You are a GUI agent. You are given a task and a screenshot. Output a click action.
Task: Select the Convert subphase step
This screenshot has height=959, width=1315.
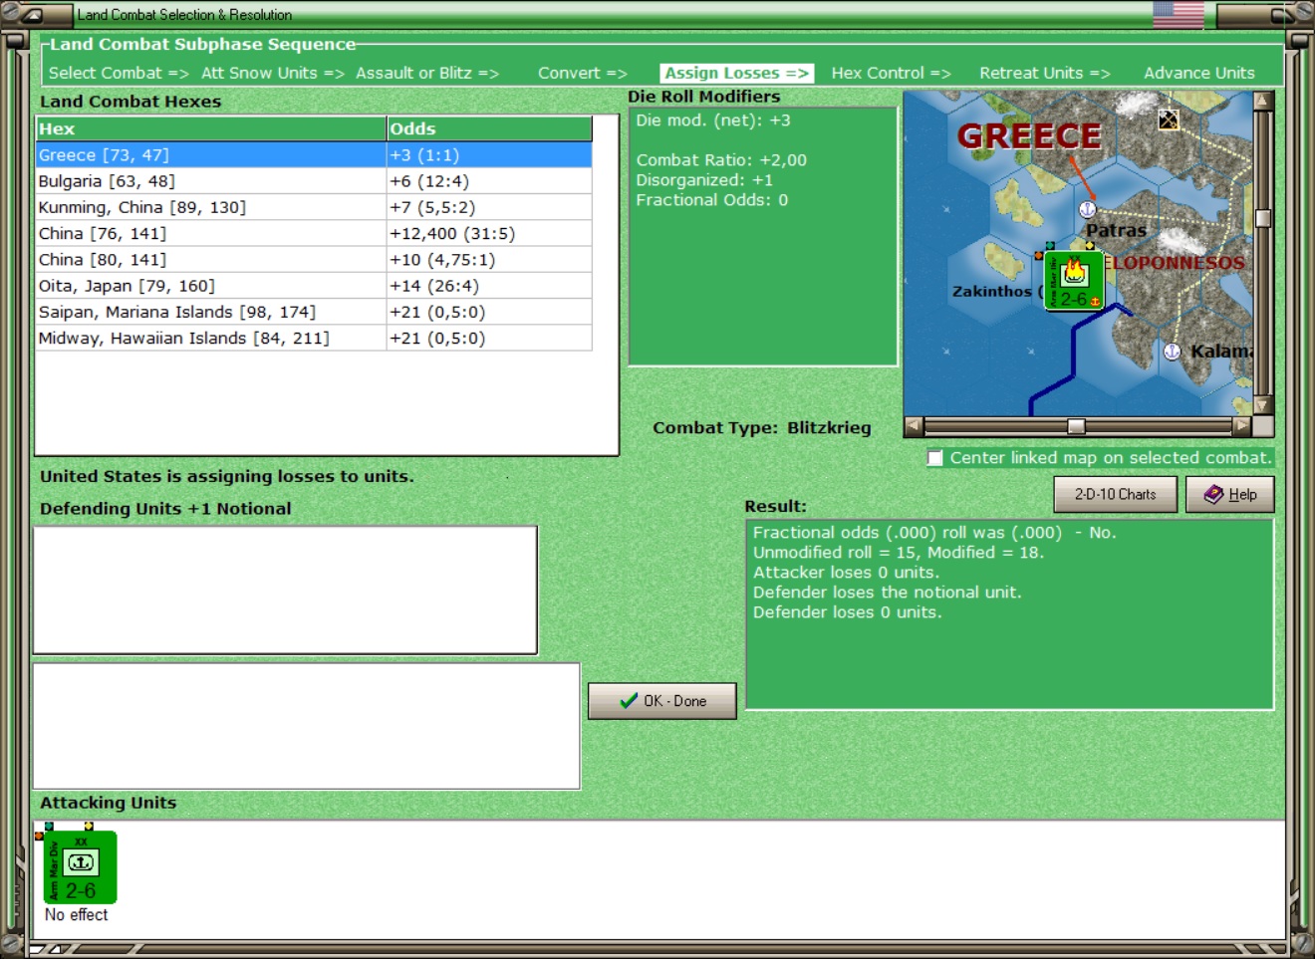click(583, 73)
